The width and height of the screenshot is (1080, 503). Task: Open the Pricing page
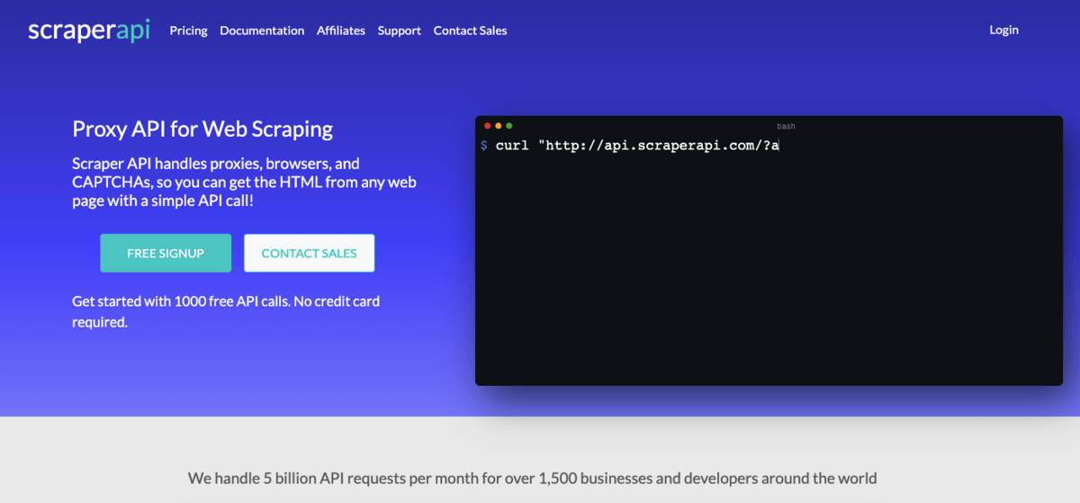[x=188, y=31]
